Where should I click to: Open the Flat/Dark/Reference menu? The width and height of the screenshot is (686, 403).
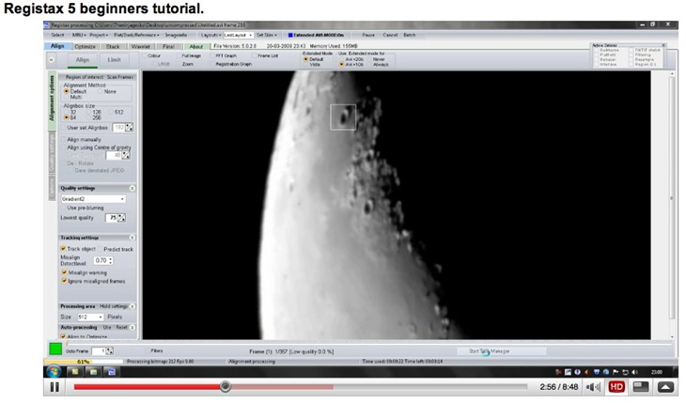pyautogui.click(x=136, y=35)
